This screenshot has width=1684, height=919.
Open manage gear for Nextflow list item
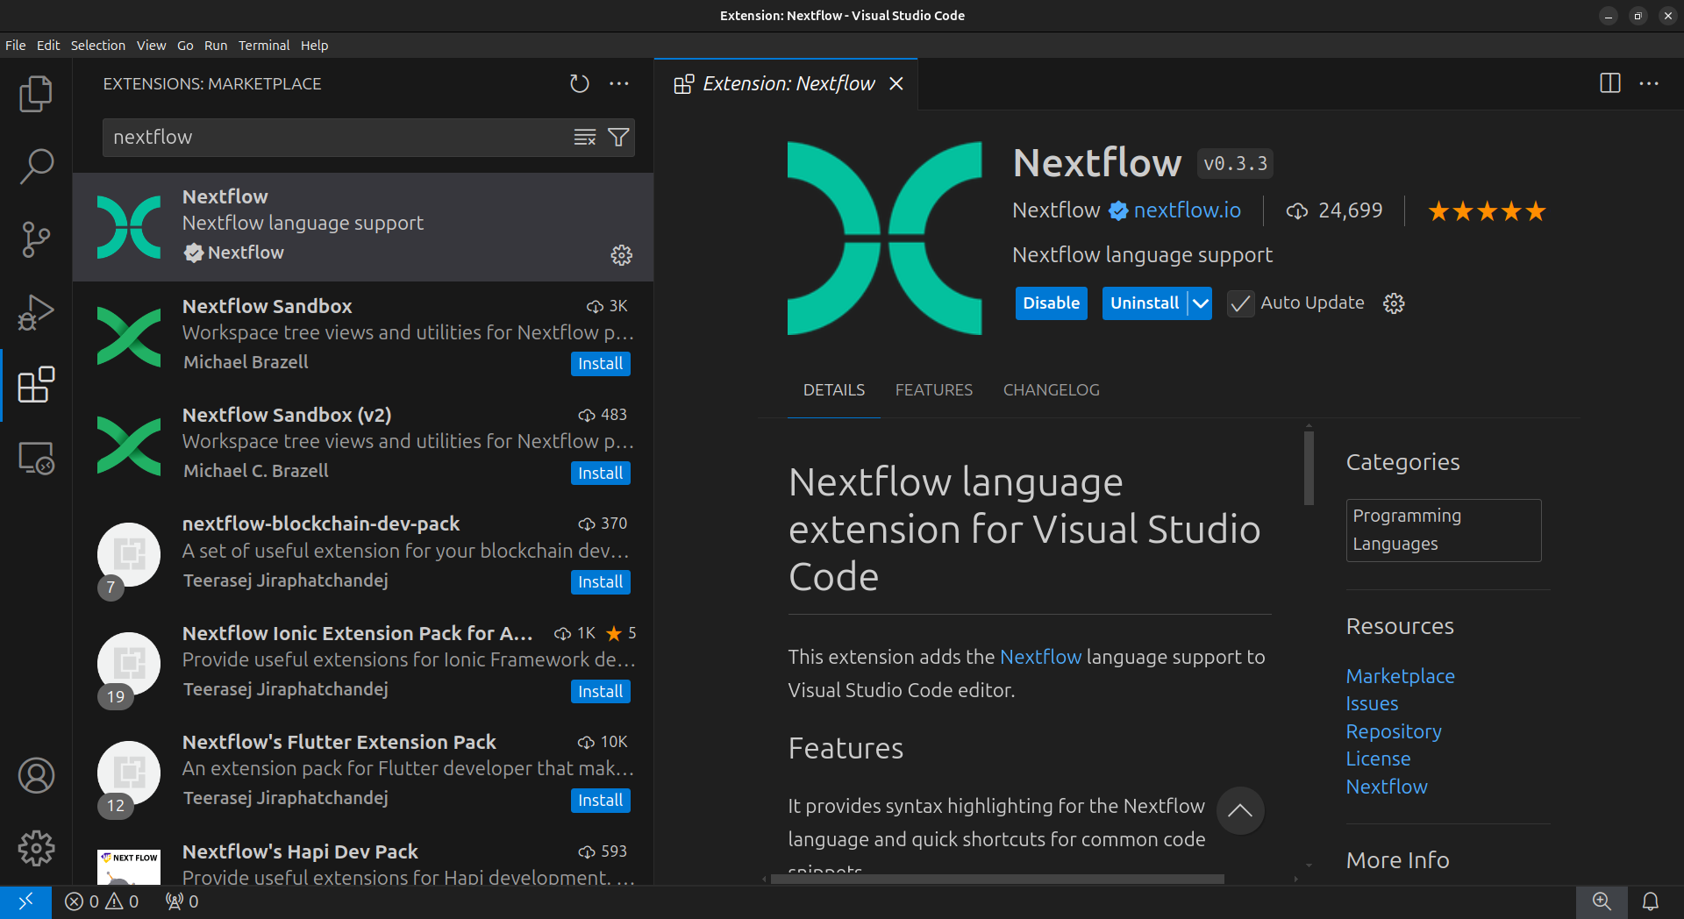(621, 255)
